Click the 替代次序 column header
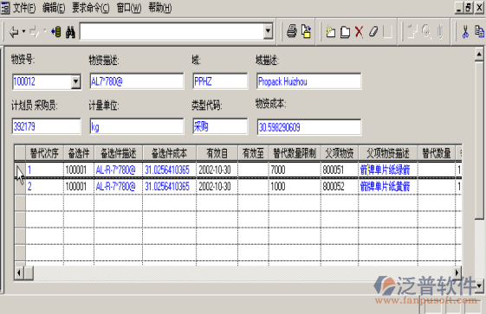486x314 pixels. [44, 153]
